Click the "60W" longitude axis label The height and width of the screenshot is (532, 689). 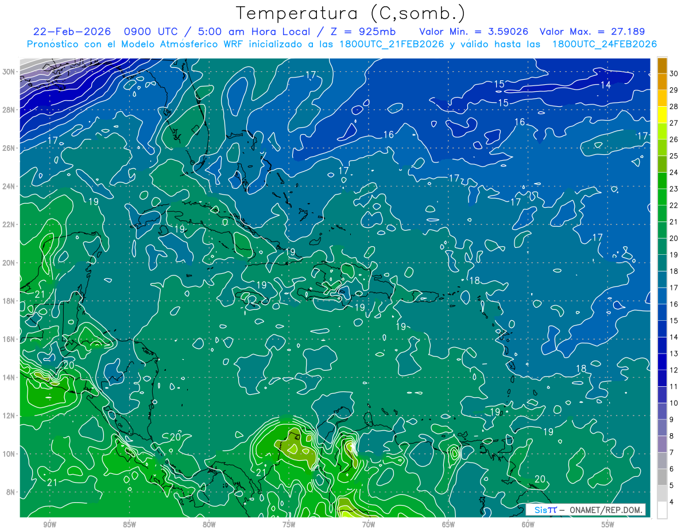(x=528, y=525)
